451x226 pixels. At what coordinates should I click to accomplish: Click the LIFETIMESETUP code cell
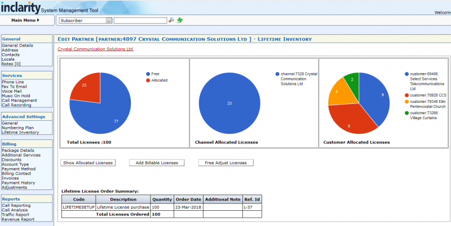point(79,207)
